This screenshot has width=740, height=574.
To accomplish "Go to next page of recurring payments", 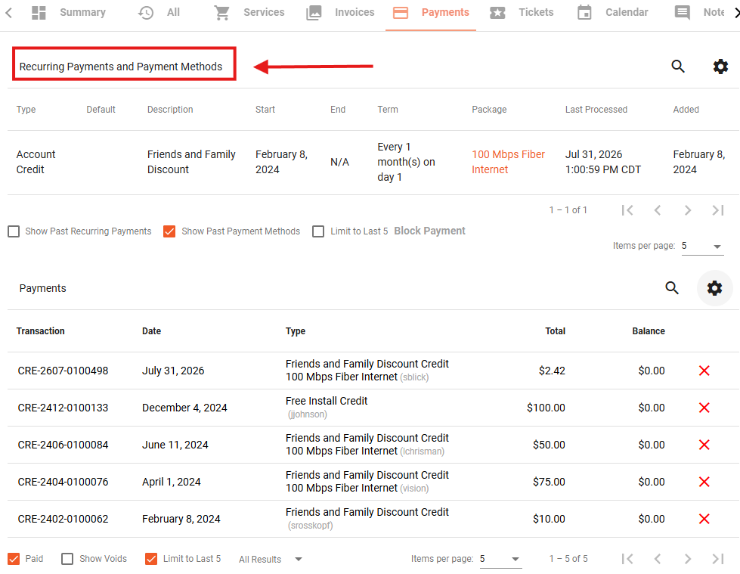I will click(x=688, y=210).
